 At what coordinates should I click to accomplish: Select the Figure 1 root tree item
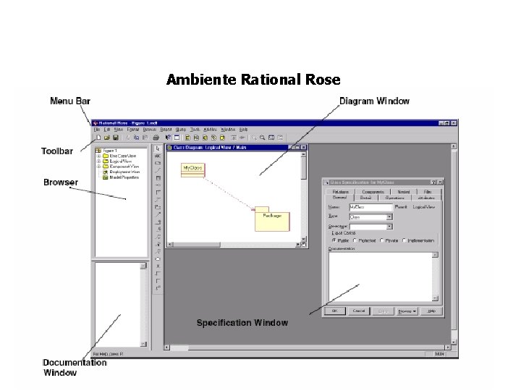coord(110,151)
